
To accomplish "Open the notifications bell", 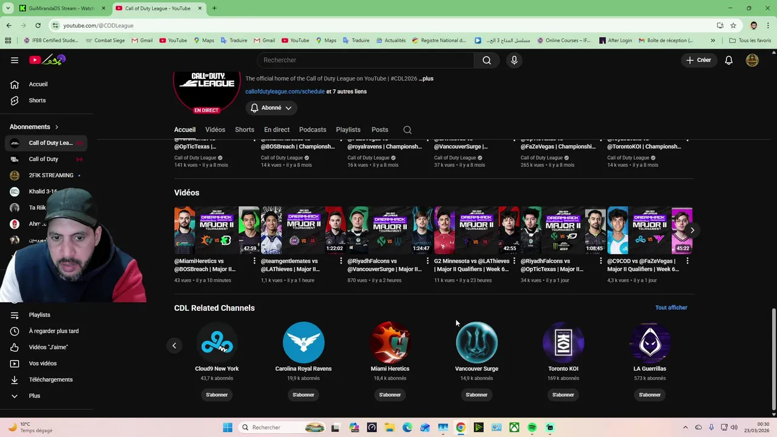I will pos(729,60).
